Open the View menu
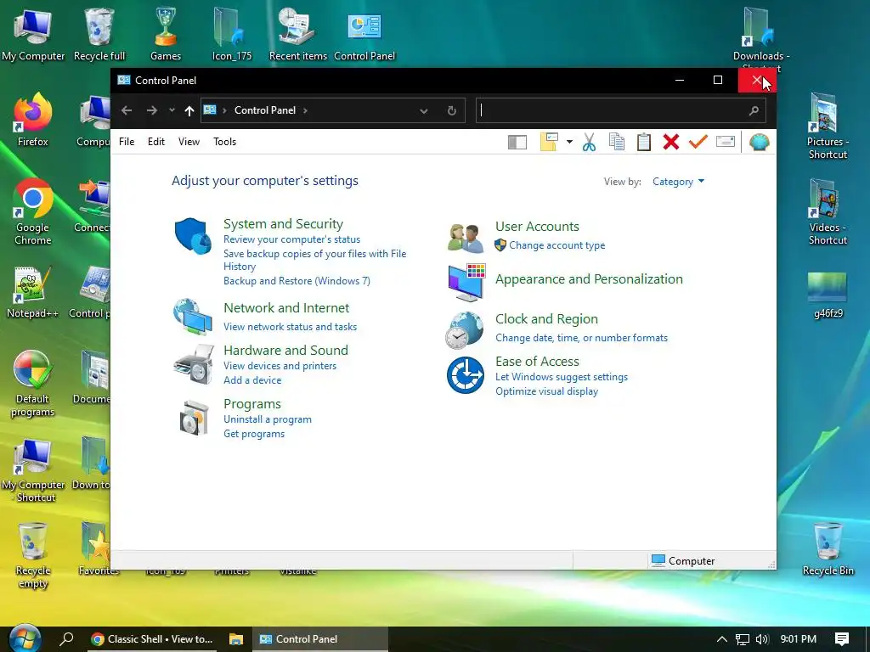The width and height of the screenshot is (870, 652). (x=189, y=142)
